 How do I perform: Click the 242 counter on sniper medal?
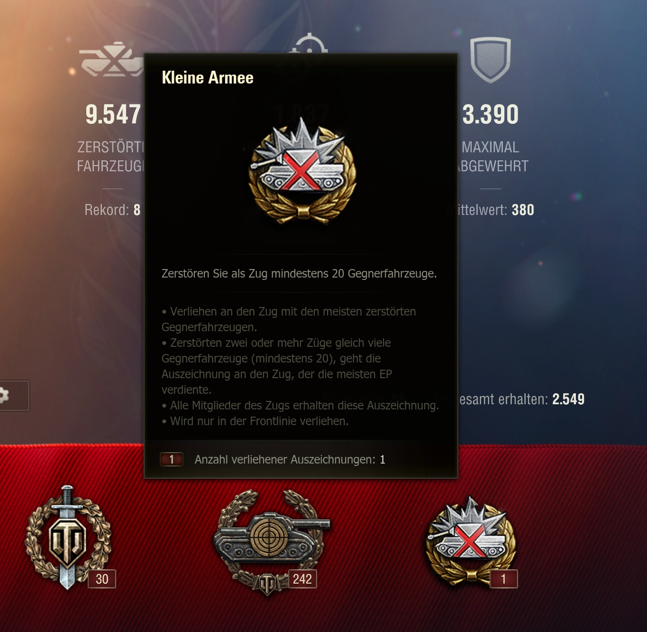coord(302,579)
